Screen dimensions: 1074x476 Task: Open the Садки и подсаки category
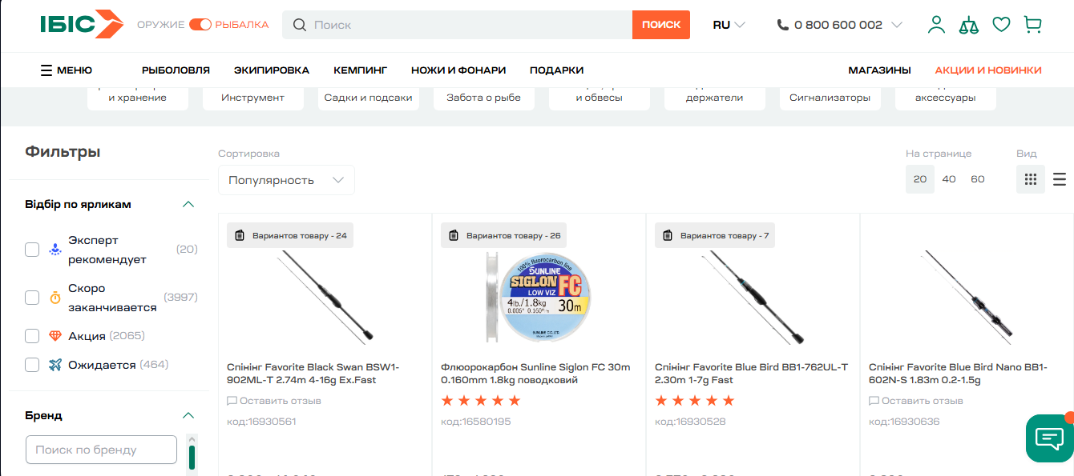(368, 98)
